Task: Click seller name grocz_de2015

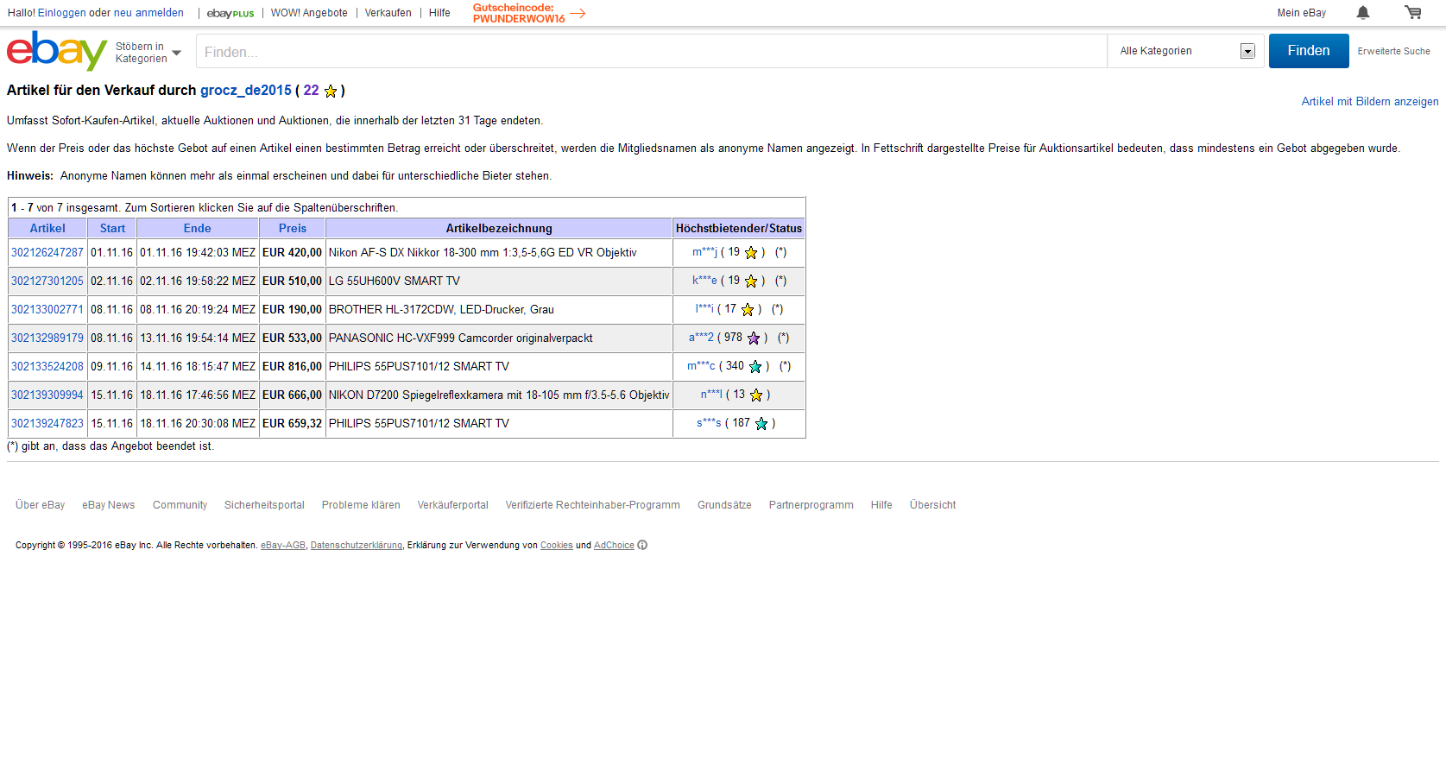Action: point(246,91)
